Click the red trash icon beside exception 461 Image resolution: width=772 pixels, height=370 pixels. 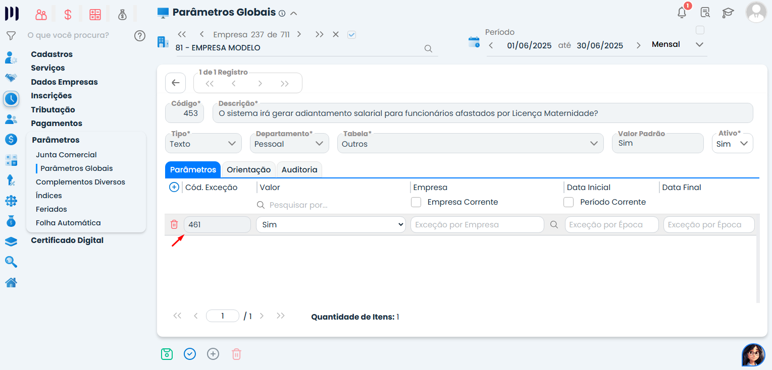tap(174, 224)
